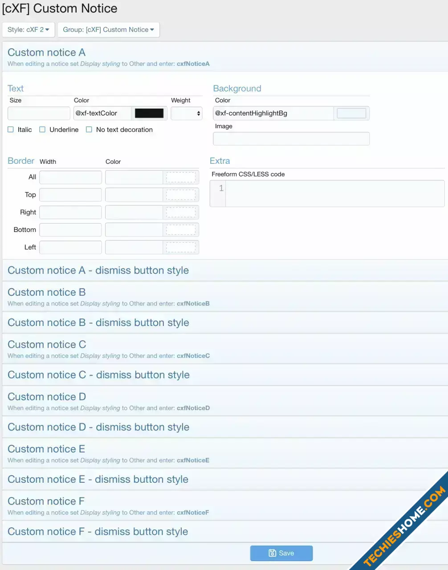Open the text Weight select box
448x570 pixels.
point(187,113)
